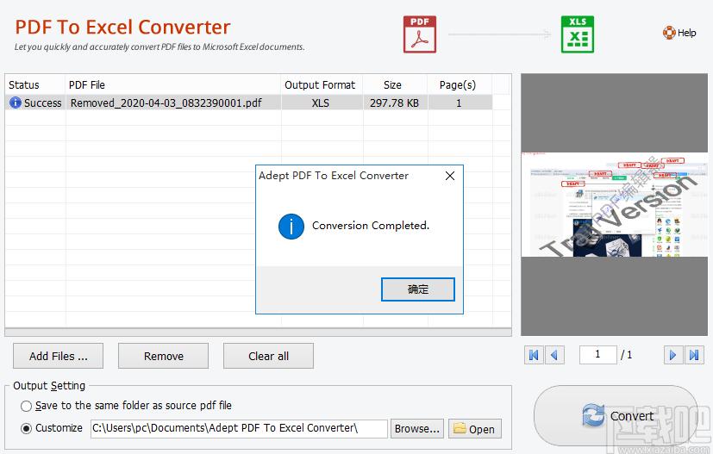This screenshot has width=713, height=454.
Task: Select file Removed_2020-04-03_0832390001.pdf
Action: (x=166, y=103)
